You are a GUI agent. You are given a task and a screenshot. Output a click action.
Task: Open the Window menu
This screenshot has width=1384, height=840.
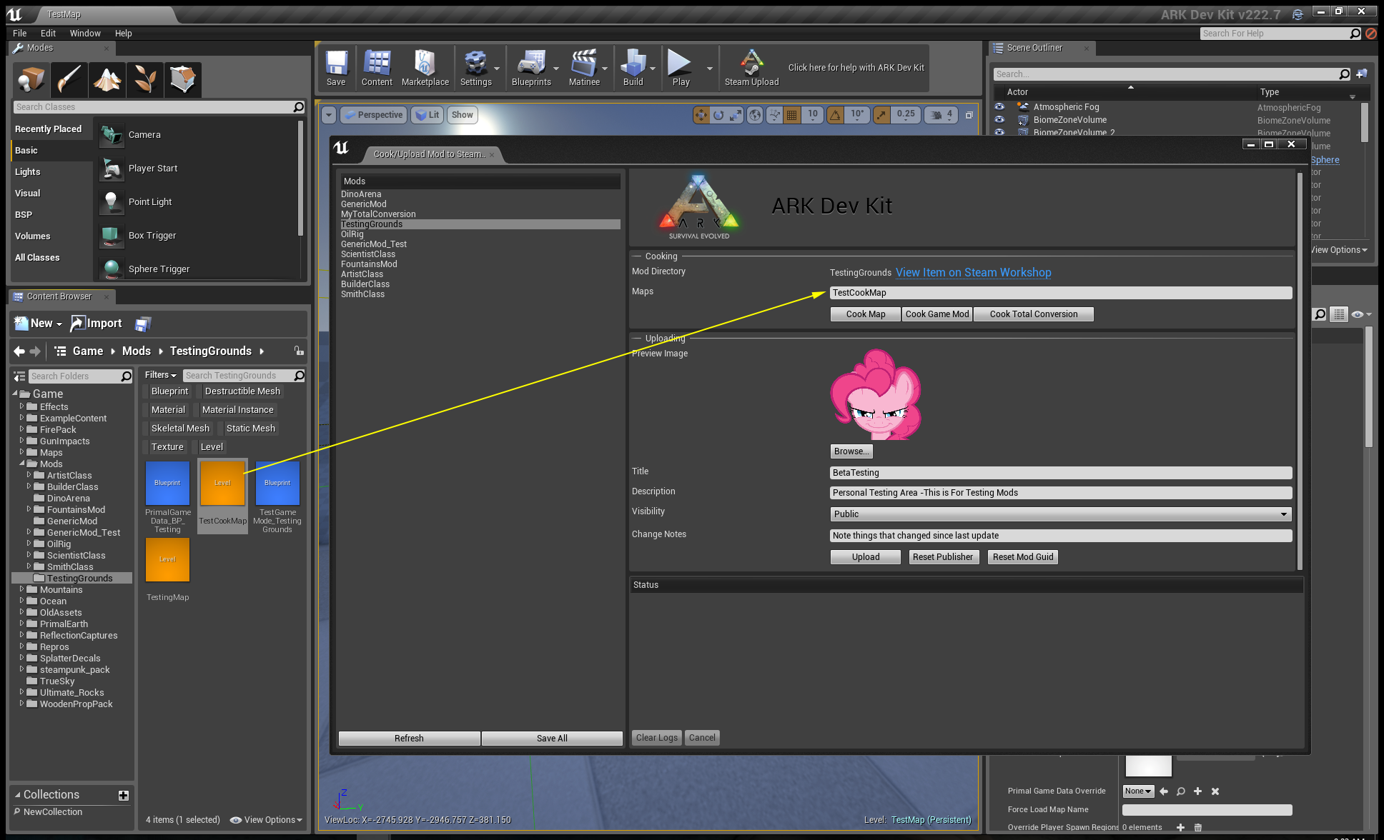coord(85,34)
